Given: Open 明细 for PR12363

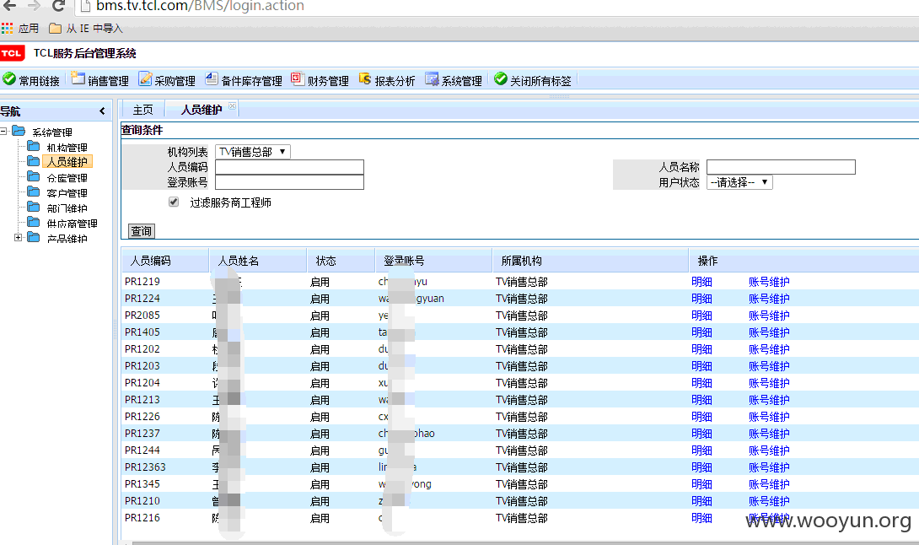Looking at the screenshot, I should [701, 467].
